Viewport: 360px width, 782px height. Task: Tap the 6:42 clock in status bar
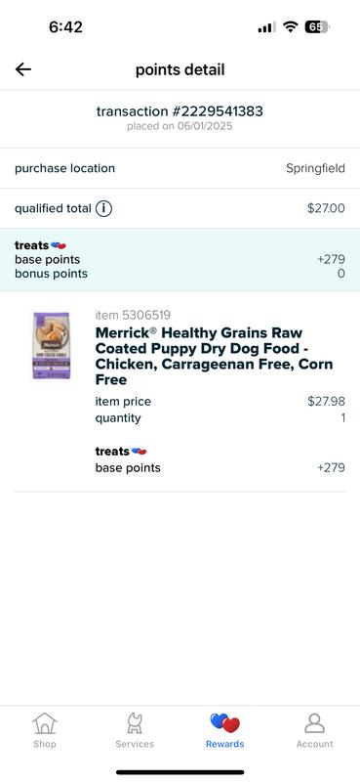point(65,27)
